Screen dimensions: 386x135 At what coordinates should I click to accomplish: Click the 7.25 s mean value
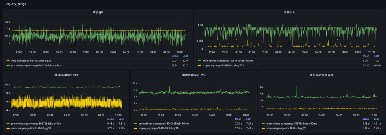coord(238,124)
